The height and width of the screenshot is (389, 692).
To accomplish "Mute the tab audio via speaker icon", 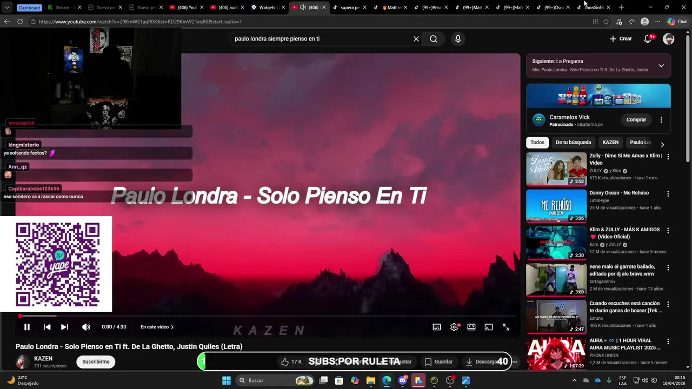I will (x=303, y=8).
